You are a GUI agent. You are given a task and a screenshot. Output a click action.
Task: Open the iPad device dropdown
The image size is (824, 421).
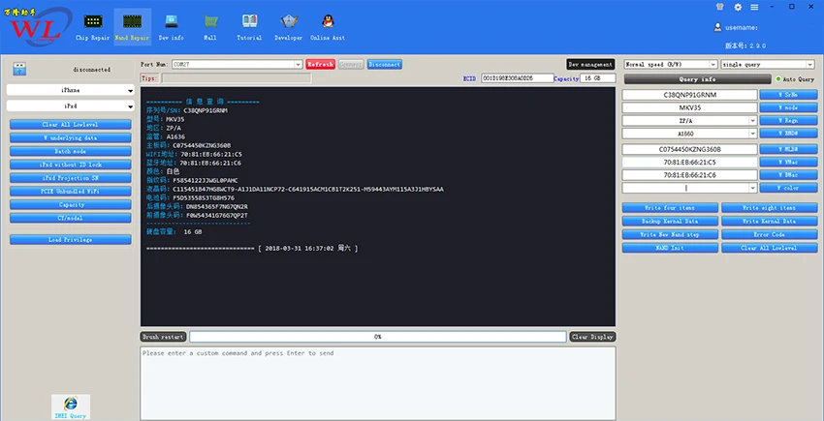pyautogui.click(x=71, y=106)
